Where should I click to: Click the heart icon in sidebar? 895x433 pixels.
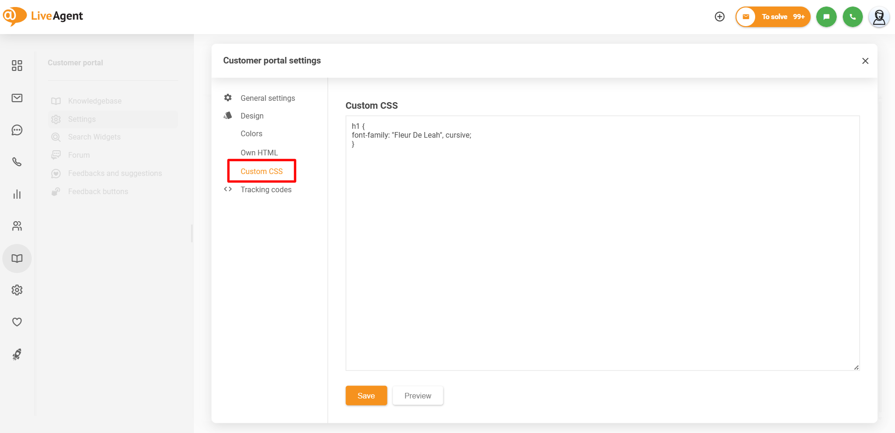[x=17, y=322]
